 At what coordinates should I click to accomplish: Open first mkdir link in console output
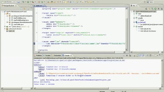coord(41,67)
